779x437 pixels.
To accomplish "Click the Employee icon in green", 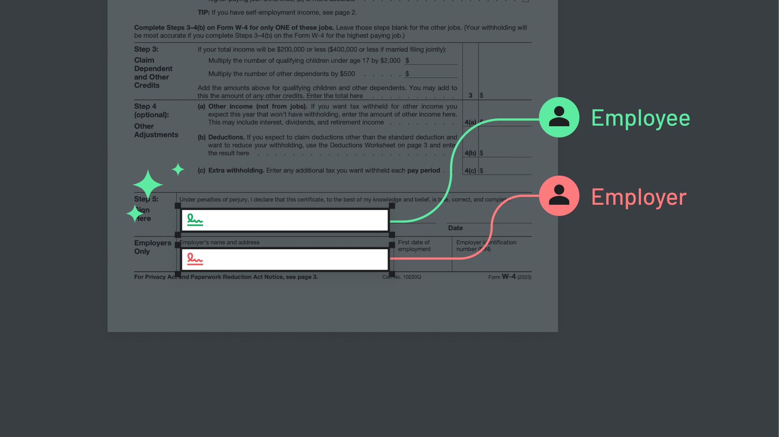I will (x=559, y=117).
